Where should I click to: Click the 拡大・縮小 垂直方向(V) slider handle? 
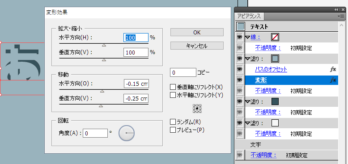[x=104, y=60]
